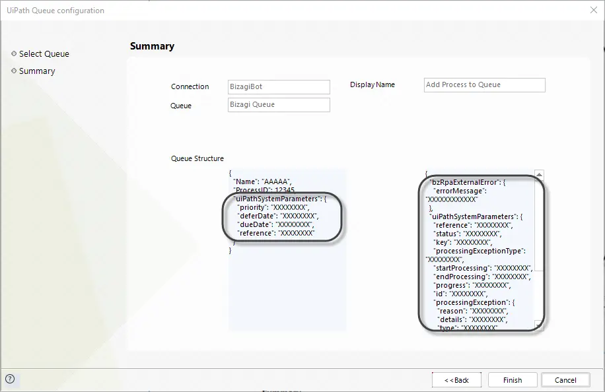Image resolution: width=605 pixels, height=392 pixels.
Task: Select the "priority" parameter line
Action: click(273, 207)
